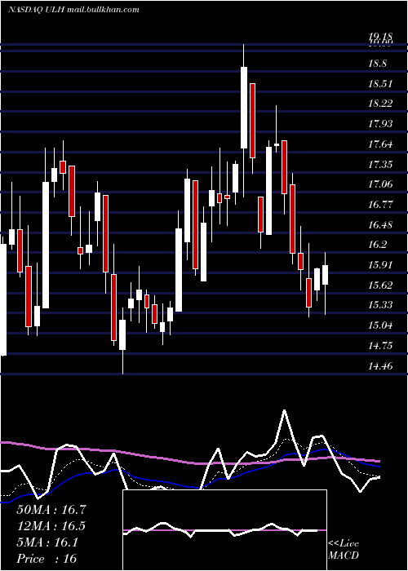Click the 14.46 price axis label
Image resolution: width=408 pixels, height=571 pixels.
pyautogui.click(x=380, y=366)
